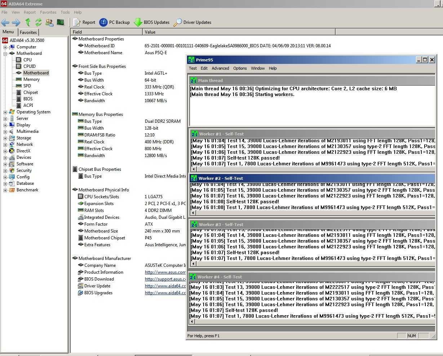Screen dimensions: 443x356
Task: Click Worker #1 horizontal scrollbar left arrow
Action: pos(194,169)
